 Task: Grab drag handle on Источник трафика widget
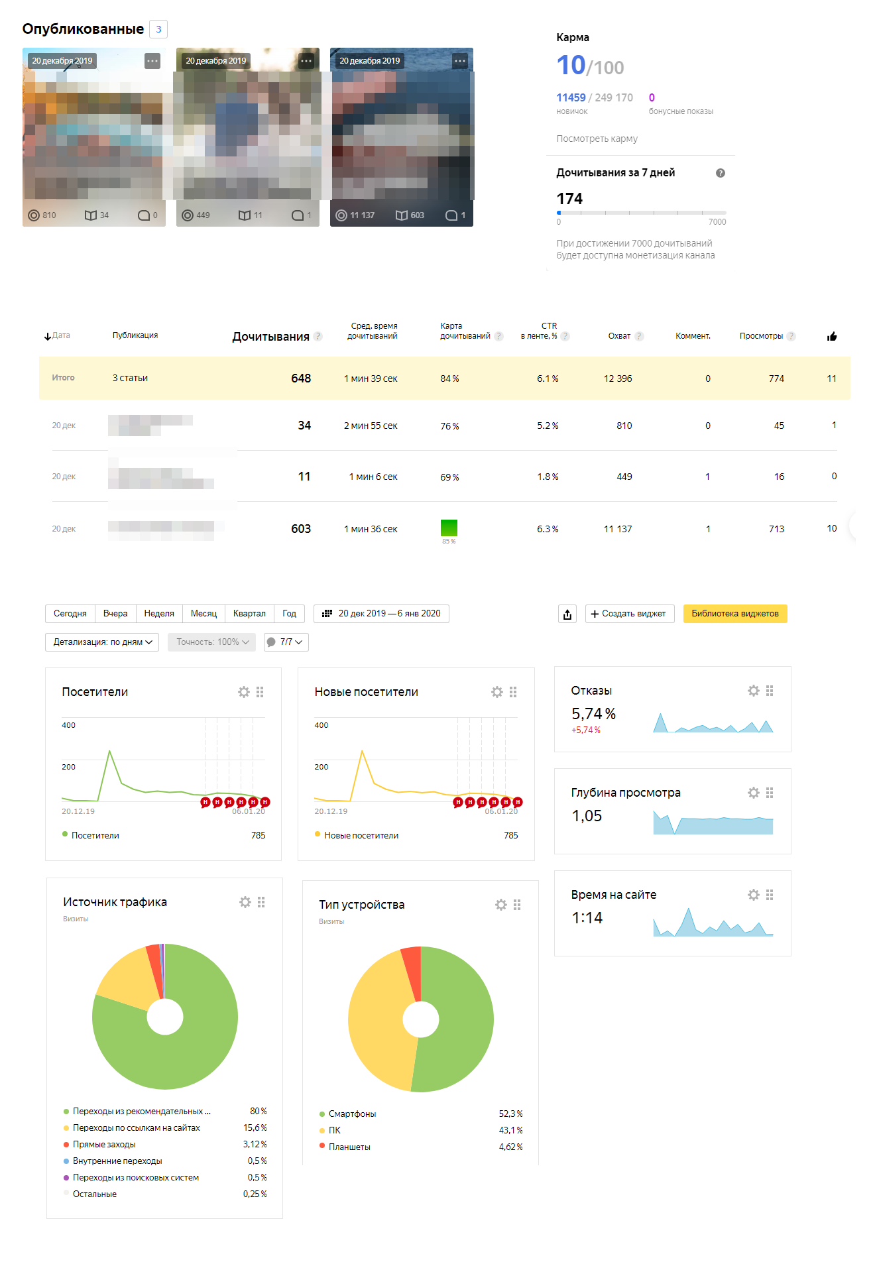(x=261, y=902)
